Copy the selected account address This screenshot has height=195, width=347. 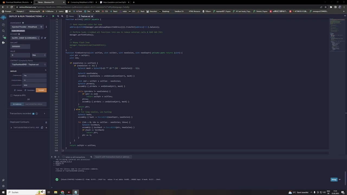[x=42, y=38]
